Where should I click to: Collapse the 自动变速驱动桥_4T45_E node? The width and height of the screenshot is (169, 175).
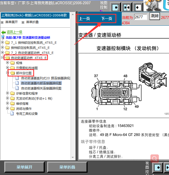(x=2, y=58)
